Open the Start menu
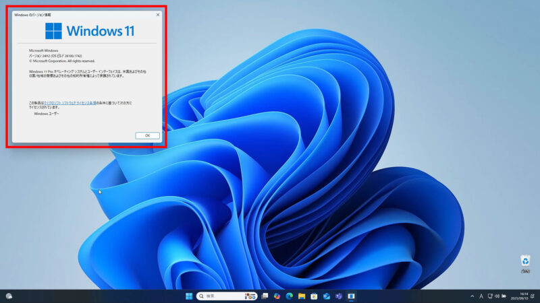 pos(189,296)
